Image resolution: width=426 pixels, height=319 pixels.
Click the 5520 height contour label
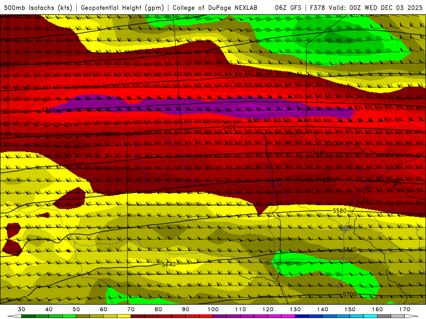330,180
